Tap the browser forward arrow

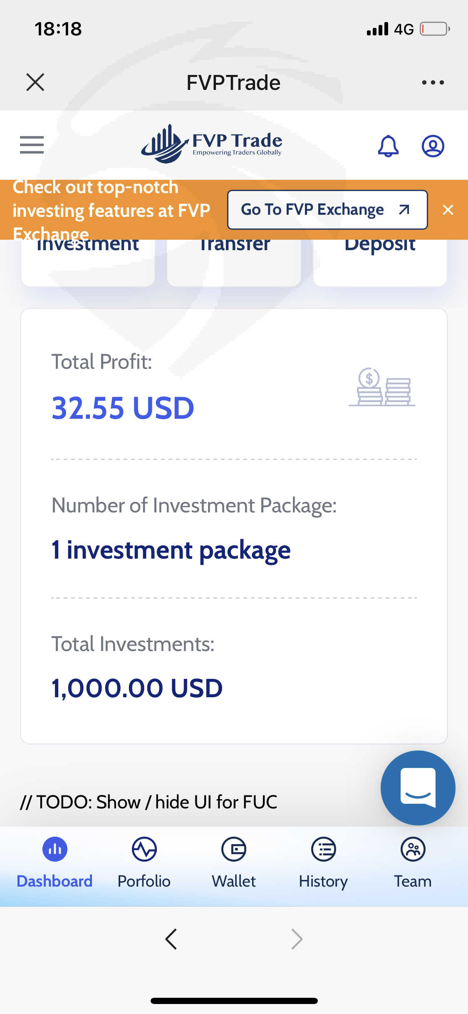click(297, 939)
